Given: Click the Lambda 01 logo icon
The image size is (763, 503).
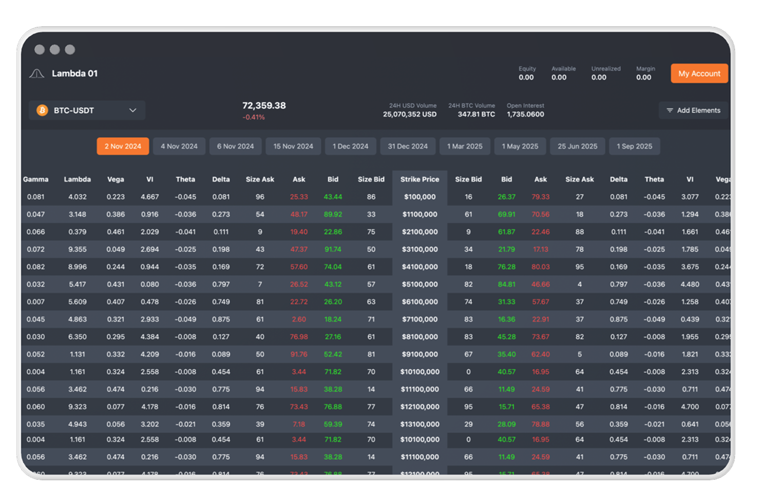Looking at the screenshot, I should coord(36,74).
